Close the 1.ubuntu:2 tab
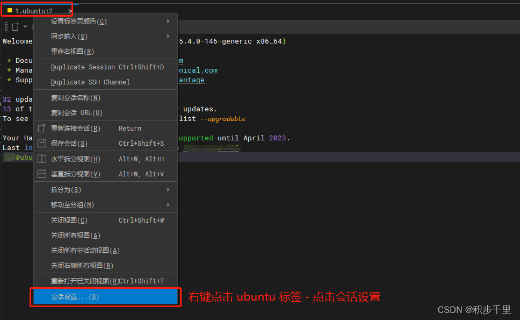Viewport: 520px width, 320px height. (70, 11)
